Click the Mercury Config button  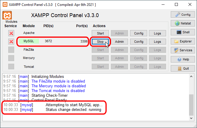click(x=139, y=58)
